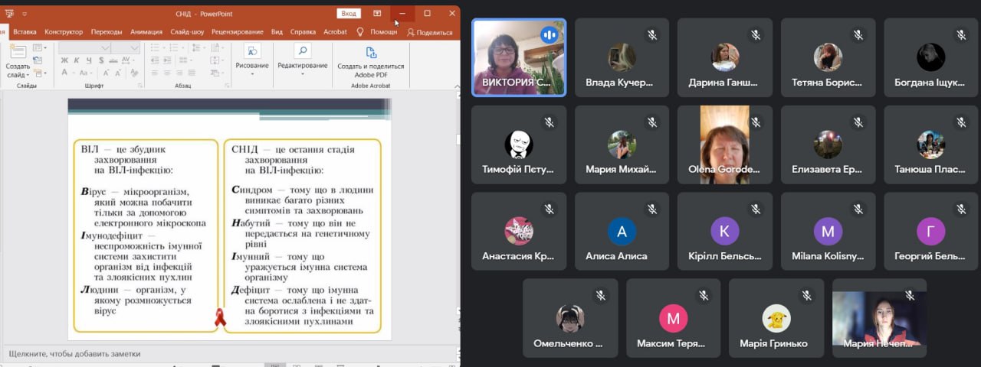Click the Вход sign-in button
Screen dimensions: 981x367
tap(349, 13)
